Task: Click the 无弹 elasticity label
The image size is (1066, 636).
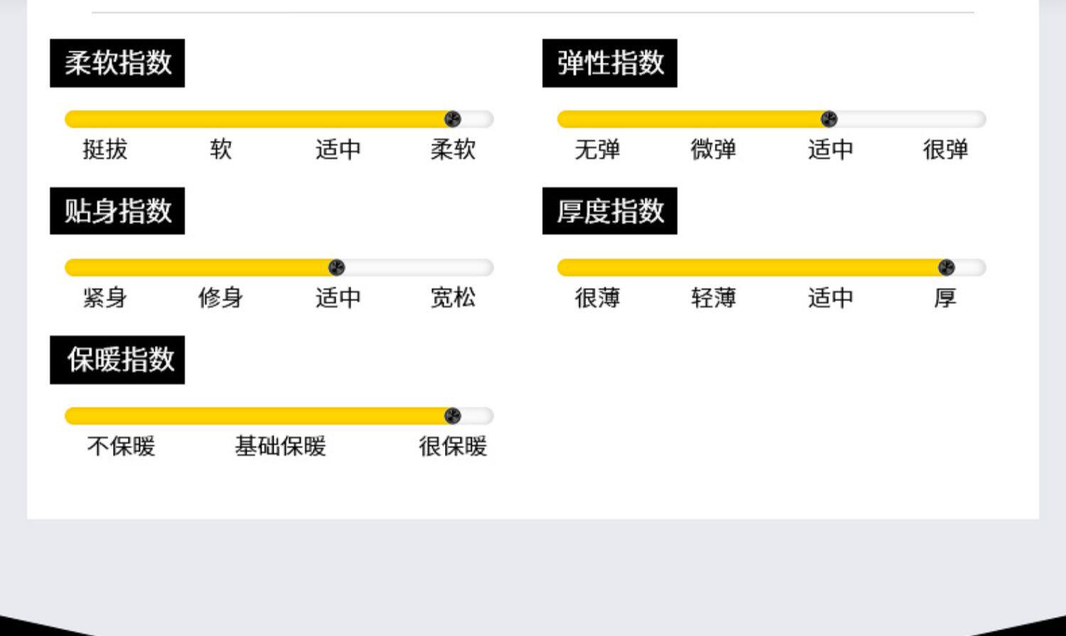Action: 597,150
